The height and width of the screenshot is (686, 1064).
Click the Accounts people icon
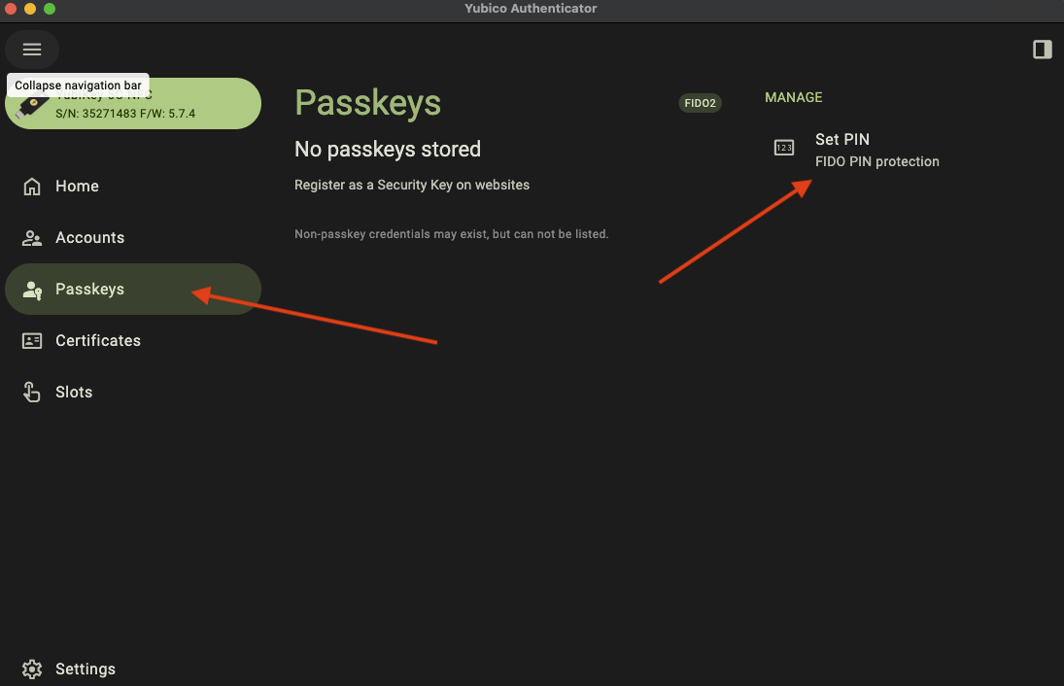[x=32, y=237]
